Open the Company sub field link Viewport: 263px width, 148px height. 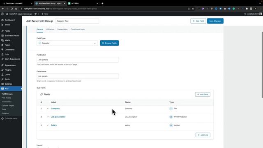click(55, 109)
